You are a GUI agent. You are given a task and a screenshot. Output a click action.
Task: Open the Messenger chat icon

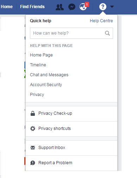72,7
